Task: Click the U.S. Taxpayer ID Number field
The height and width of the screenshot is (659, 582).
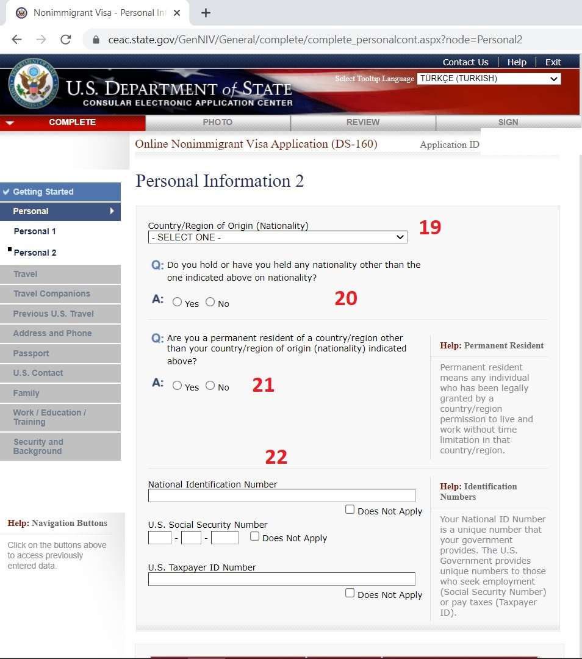Action: pyautogui.click(x=282, y=579)
